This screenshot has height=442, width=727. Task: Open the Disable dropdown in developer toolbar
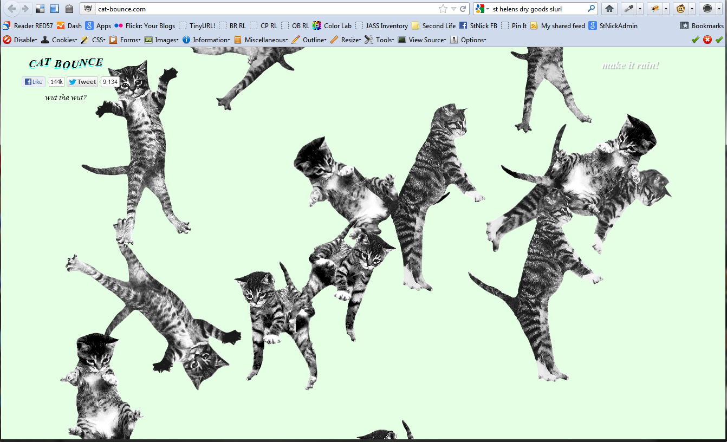(x=21, y=40)
